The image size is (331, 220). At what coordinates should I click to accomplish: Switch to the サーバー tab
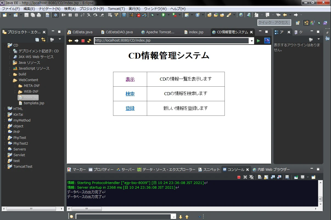click(x=126, y=169)
